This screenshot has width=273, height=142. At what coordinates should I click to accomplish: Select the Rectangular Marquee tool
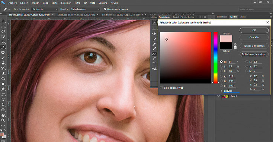point(3,26)
